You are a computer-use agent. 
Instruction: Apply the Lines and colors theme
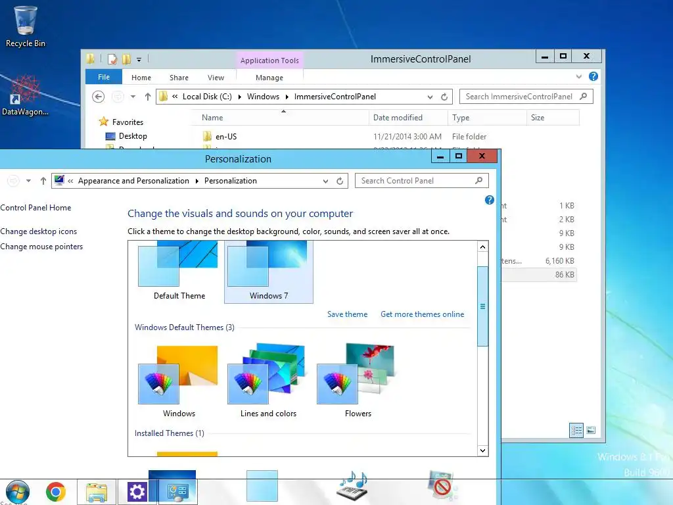pos(268,381)
